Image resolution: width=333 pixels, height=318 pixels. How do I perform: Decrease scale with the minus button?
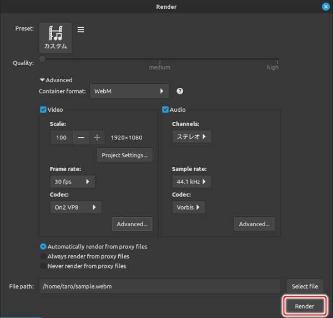click(81, 137)
